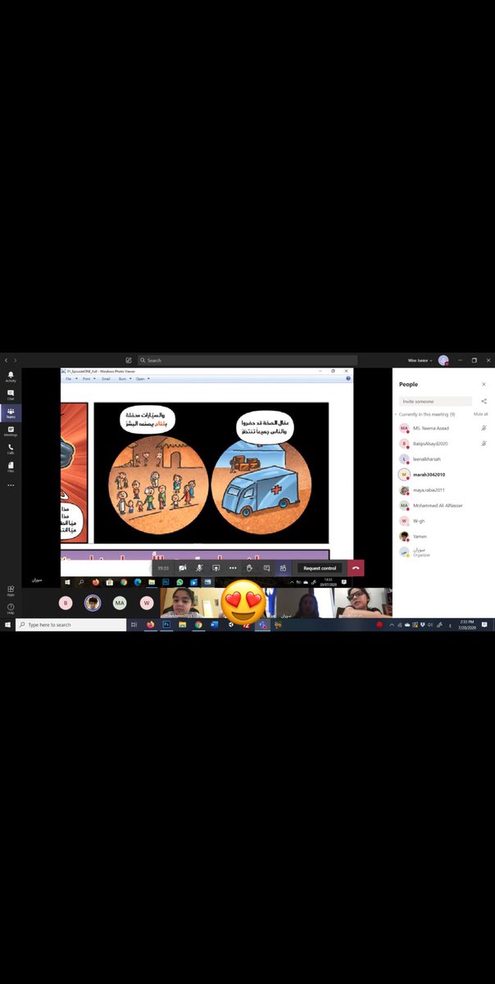The image size is (495, 984).
Task: Open Activity in Teams sidebar
Action: coord(11,377)
